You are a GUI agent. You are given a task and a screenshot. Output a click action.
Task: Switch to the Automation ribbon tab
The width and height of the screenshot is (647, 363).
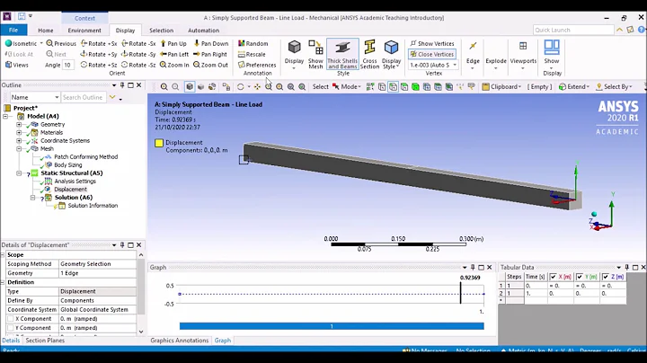(203, 31)
